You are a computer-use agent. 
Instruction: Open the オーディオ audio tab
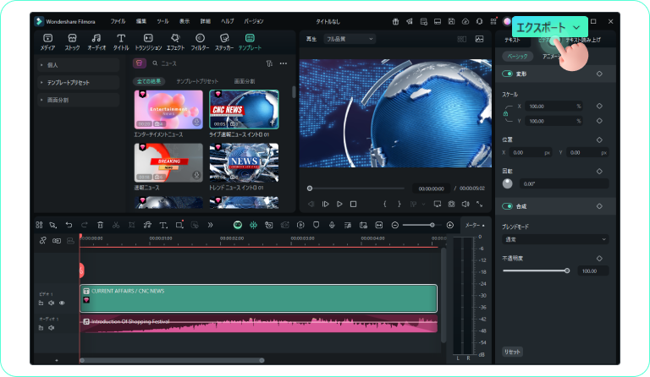96,42
